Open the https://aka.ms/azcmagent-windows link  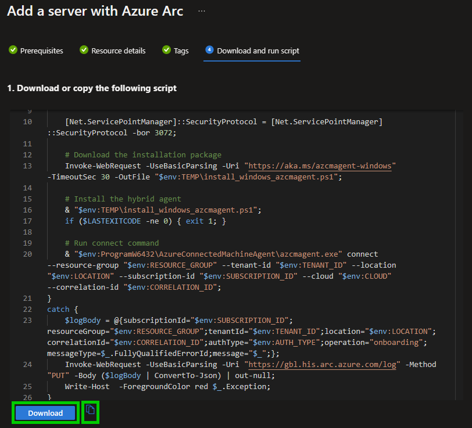pos(320,166)
